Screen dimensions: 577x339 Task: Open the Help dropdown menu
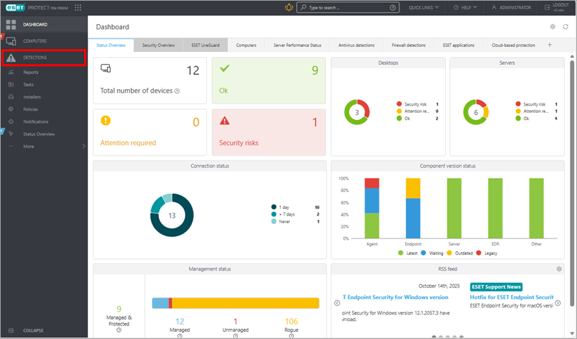tap(468, 8)
